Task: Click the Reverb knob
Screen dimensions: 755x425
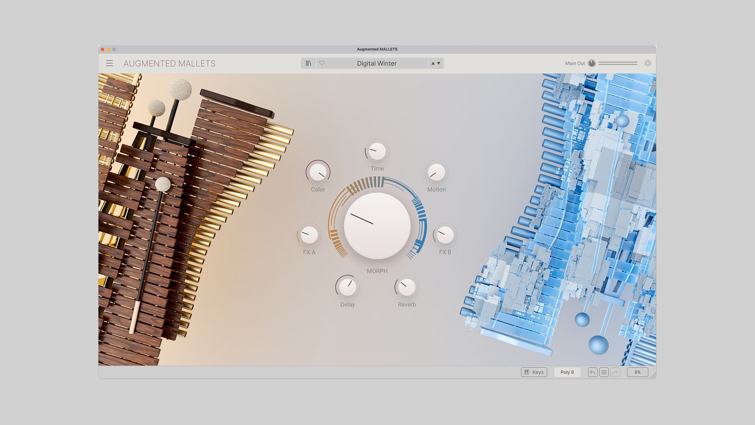Action: click(407, 287)
